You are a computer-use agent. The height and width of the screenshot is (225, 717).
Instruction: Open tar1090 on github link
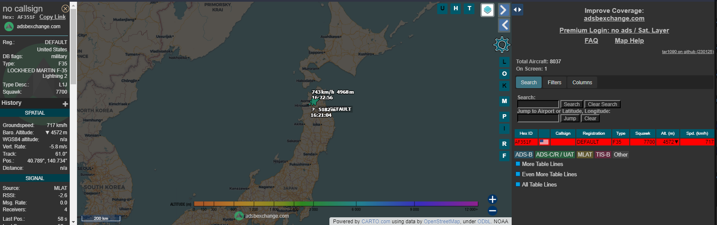(687, 52)
